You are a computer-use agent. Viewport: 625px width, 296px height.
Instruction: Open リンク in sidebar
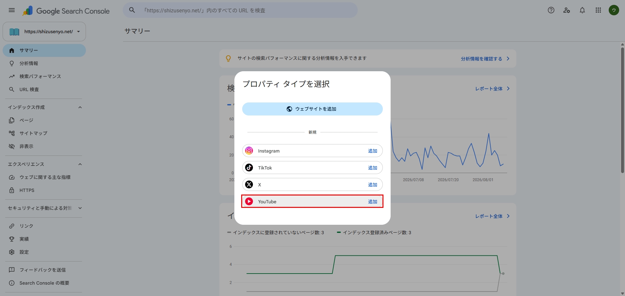coord(44,226)
